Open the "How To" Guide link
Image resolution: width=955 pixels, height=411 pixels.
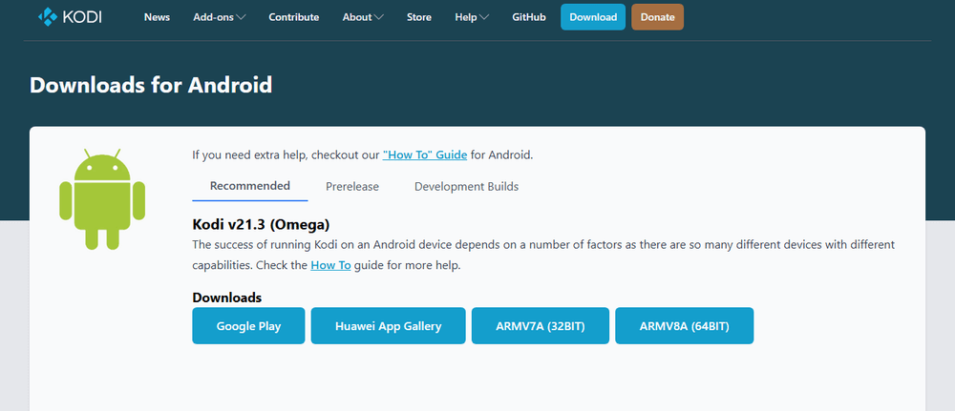[x=425, y=155]
